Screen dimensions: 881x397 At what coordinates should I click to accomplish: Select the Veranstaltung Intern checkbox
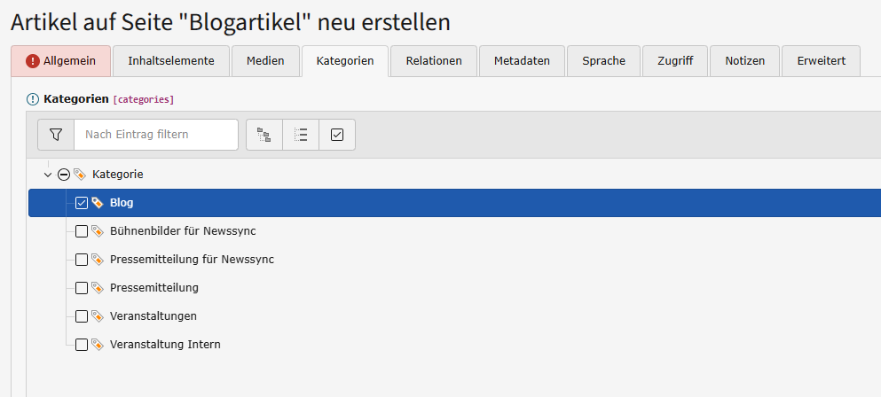(x=82, y=345)
